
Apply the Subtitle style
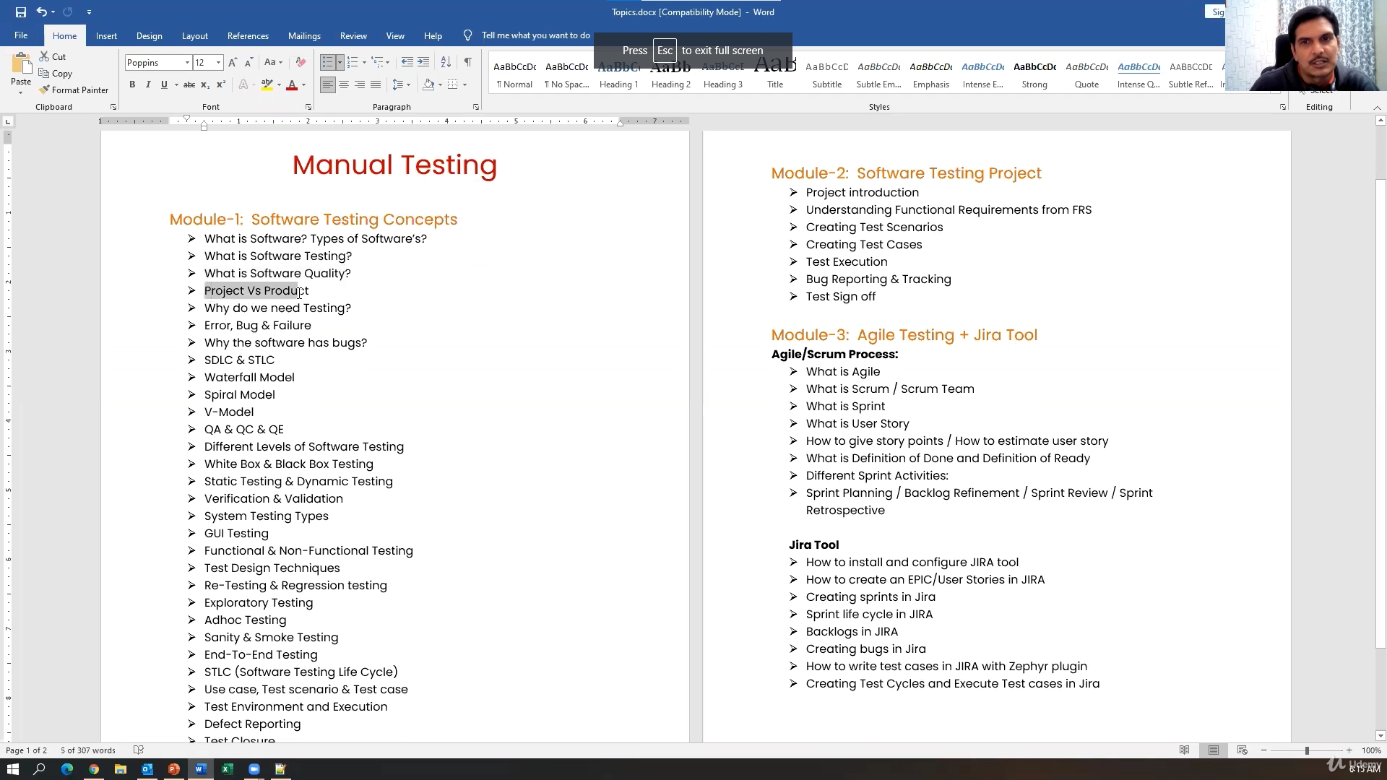tap(827, 75)
